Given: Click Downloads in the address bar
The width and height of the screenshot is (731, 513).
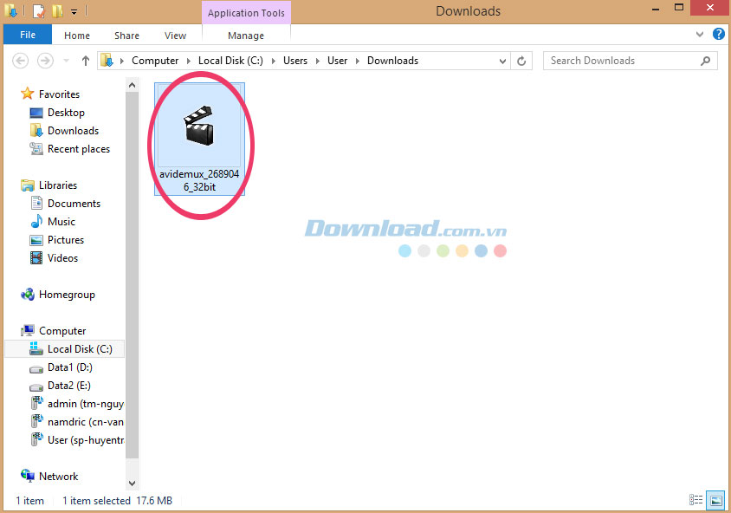Looking at the screenshot, I should point(392,61).
